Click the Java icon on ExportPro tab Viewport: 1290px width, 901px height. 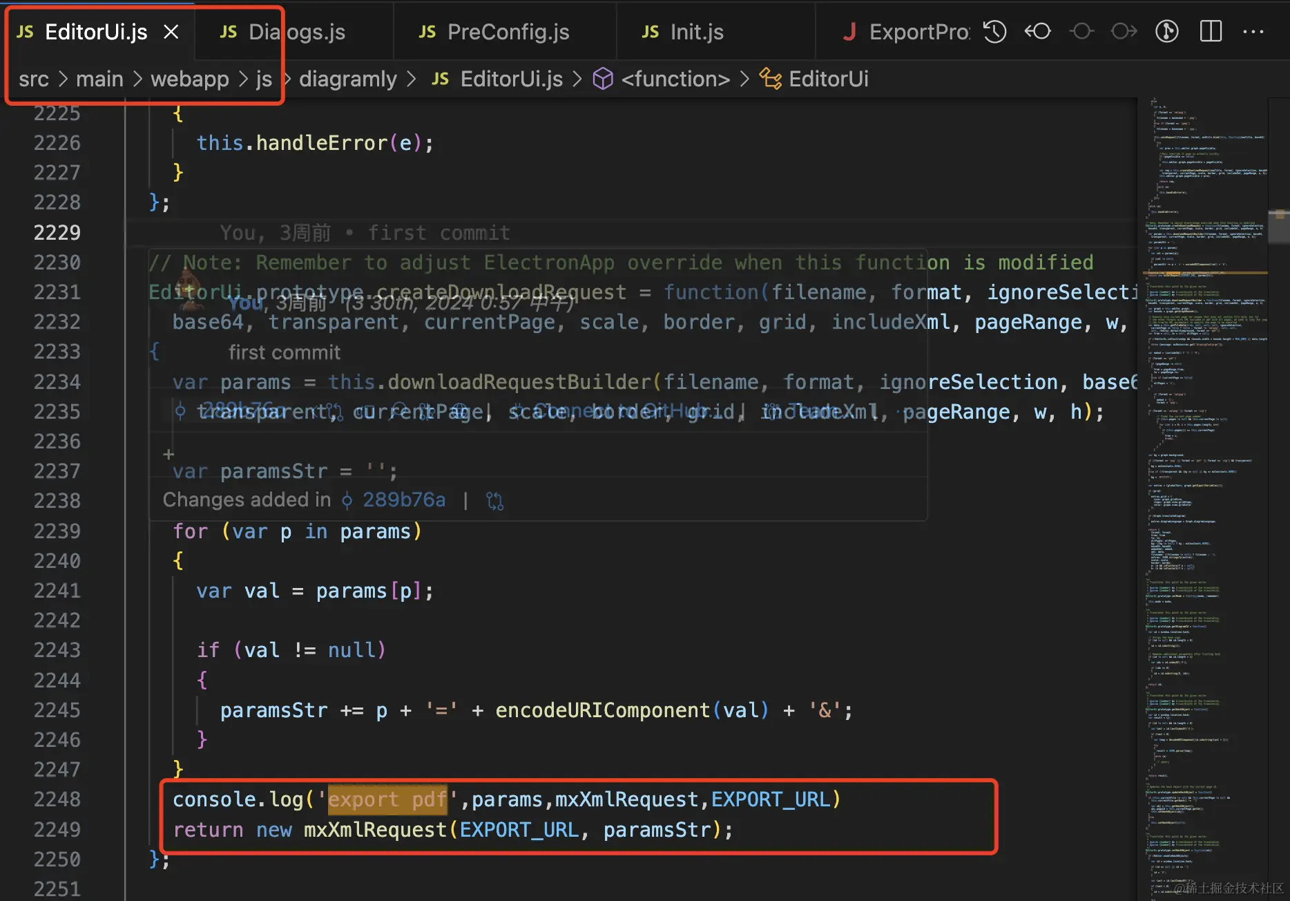849,32
